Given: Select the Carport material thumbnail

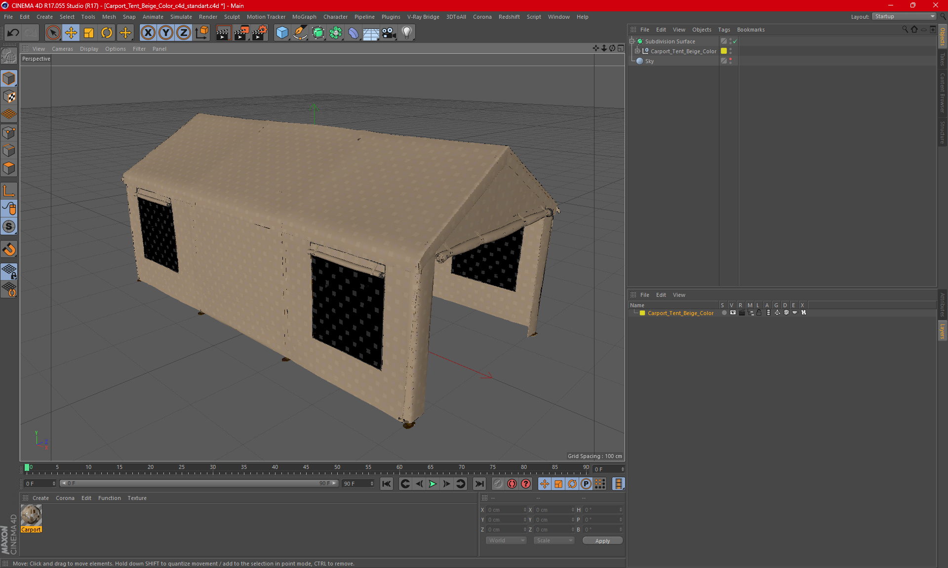Looking at the screenshot, I should [31, 515].
